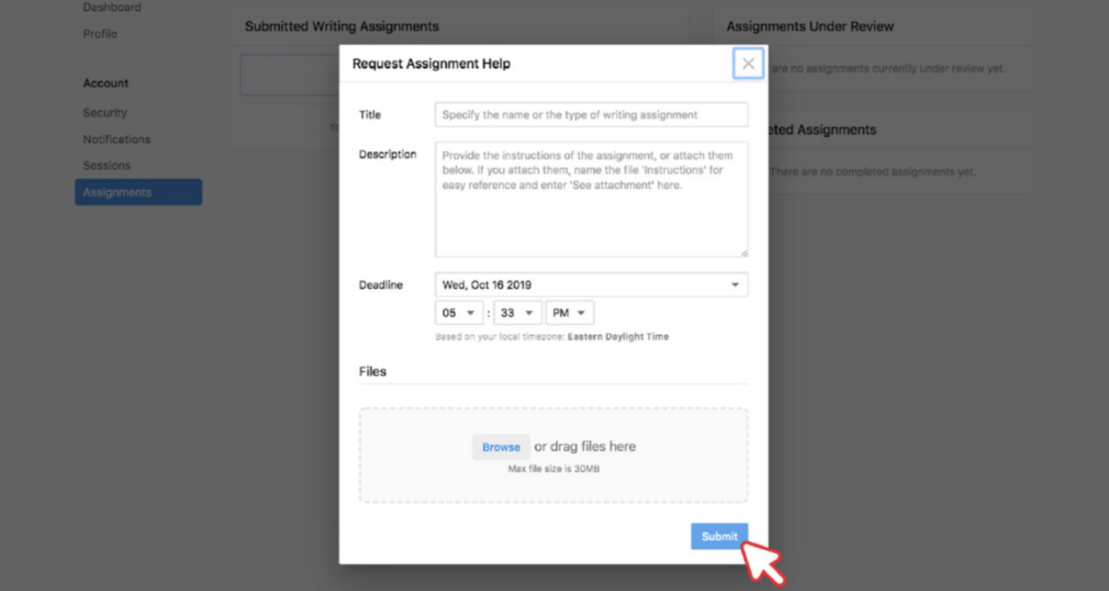The height and width of the screenshot is (591, 1109).
Task: Open the AM/PM dropdown
Action: click(x=569, y=312)
